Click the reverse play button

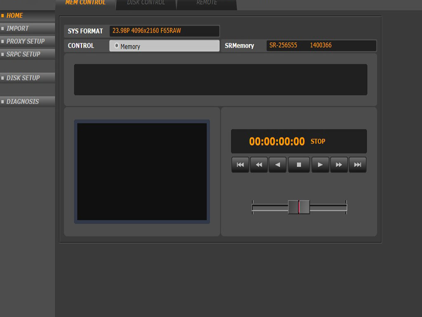point(278,165)
